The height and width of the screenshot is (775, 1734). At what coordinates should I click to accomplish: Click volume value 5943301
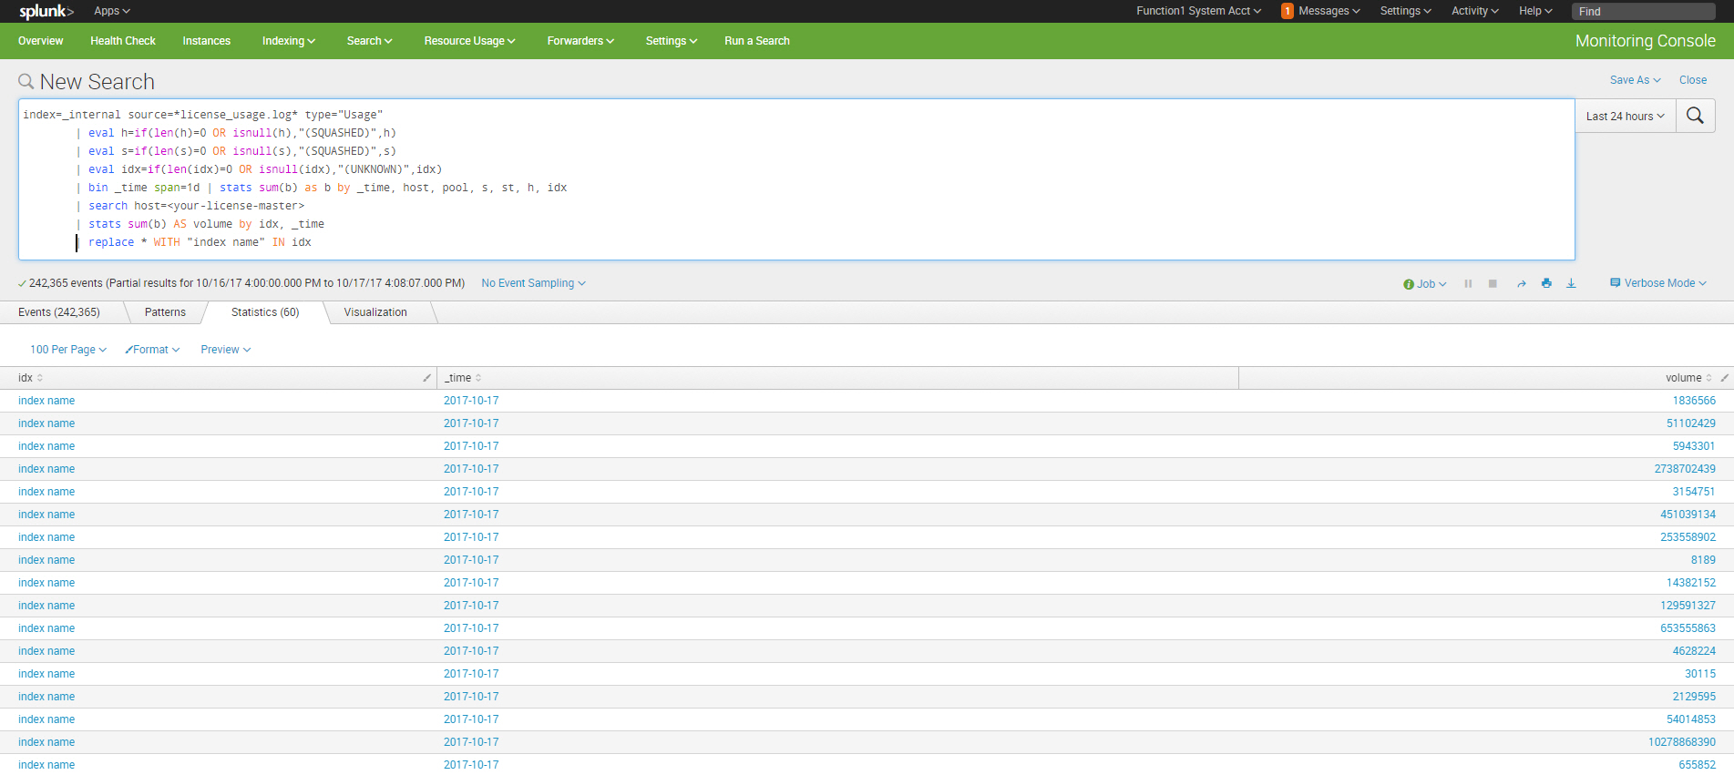coord(1694,446)
